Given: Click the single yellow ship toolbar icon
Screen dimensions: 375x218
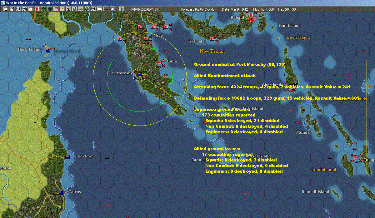Looking at the screenshot, I should [x=62, y=9].
